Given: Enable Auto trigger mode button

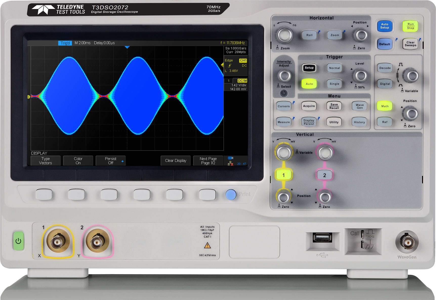Looking at the screenshot, I should 309,84.
